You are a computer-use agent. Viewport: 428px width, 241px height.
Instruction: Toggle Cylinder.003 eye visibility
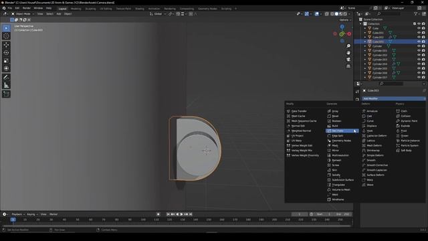(x=419, y=60)
